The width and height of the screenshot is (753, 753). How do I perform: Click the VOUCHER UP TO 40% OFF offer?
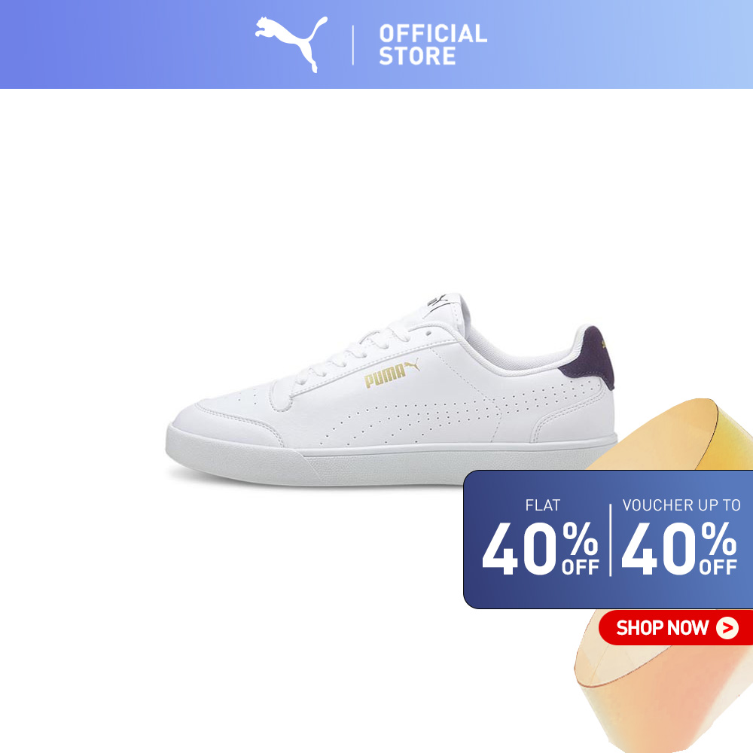click(680, 538)
